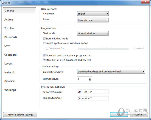Open the Passwords options category
The image size is (151, 120).
tap(11, 37)
